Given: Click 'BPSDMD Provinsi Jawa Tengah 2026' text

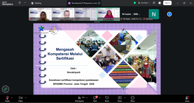Looking at the screenshot, I should (x=74, y=84).
